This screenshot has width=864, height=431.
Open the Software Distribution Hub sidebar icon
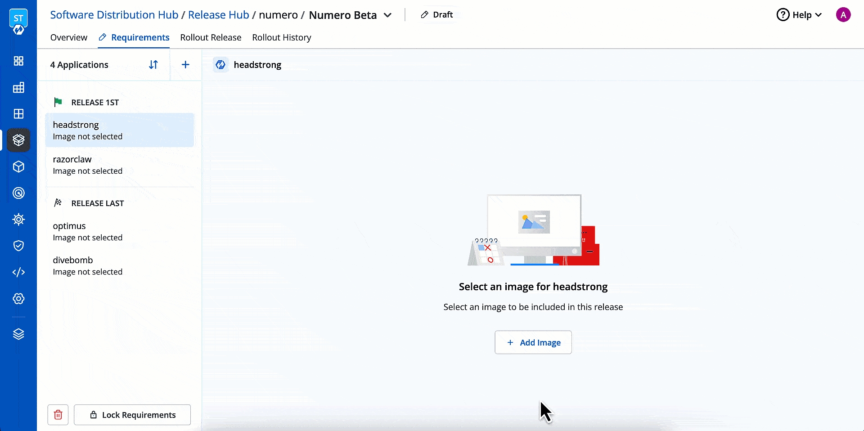[18, 140]
